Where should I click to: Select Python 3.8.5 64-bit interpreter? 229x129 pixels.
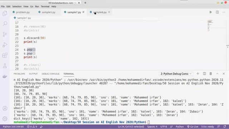click(13, 126)
